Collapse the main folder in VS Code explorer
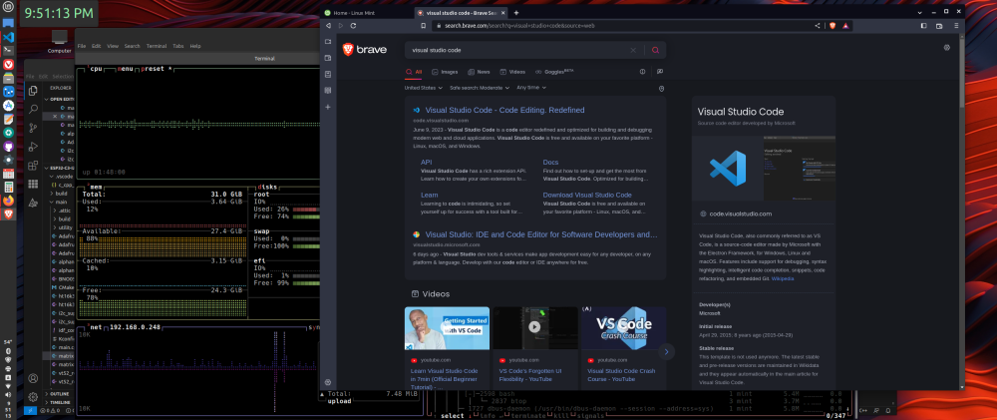Image resolution: width=997 pixels, height=420 pixels. pyautogui.click(x=60, y=202)
